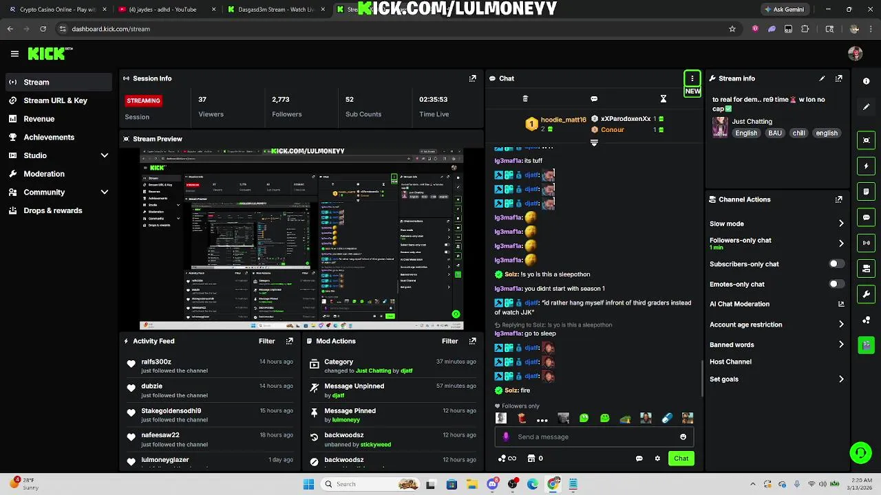Toggle Subscribers-only chat switch
Viewport: 881px width, 495px height.
(836, 264)
